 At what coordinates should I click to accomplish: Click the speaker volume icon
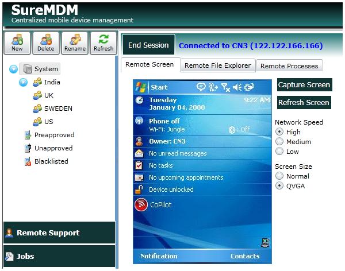click(x=237, y=87)
